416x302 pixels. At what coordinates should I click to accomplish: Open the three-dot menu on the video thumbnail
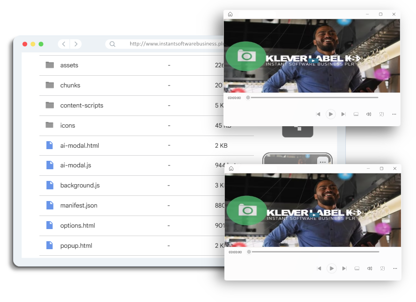(322, 161)
